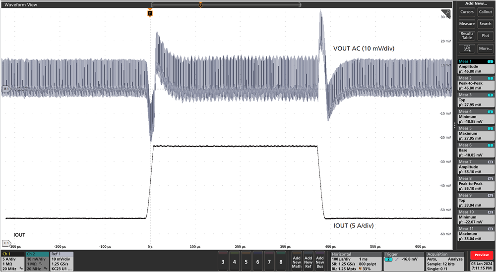Add a Callout annotation
Viewport: 496px width, 272px height.
coord(485,12)
